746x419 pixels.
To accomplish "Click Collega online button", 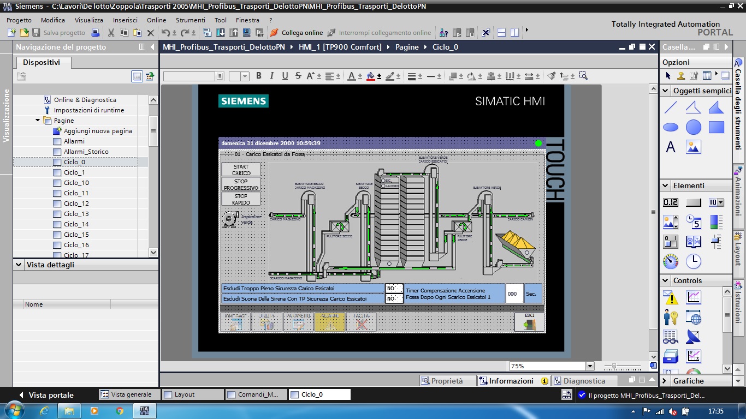I will (297, 33).
